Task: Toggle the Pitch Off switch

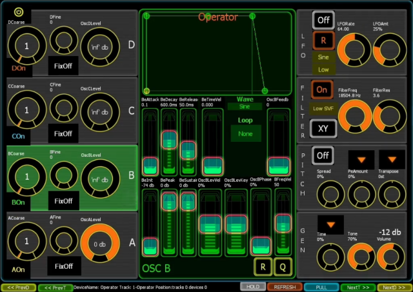Action: point(323,155)
